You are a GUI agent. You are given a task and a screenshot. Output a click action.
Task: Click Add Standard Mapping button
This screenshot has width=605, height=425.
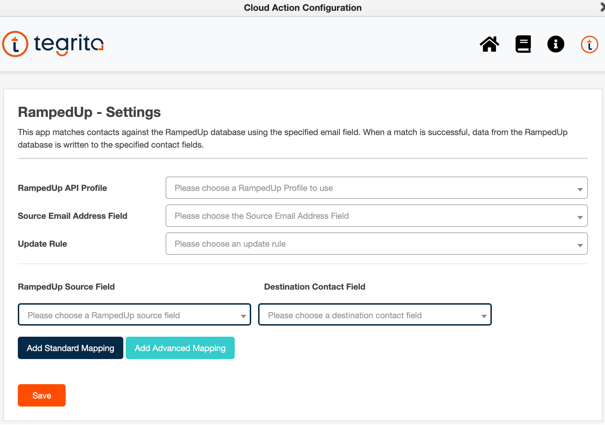coord(71,348)
